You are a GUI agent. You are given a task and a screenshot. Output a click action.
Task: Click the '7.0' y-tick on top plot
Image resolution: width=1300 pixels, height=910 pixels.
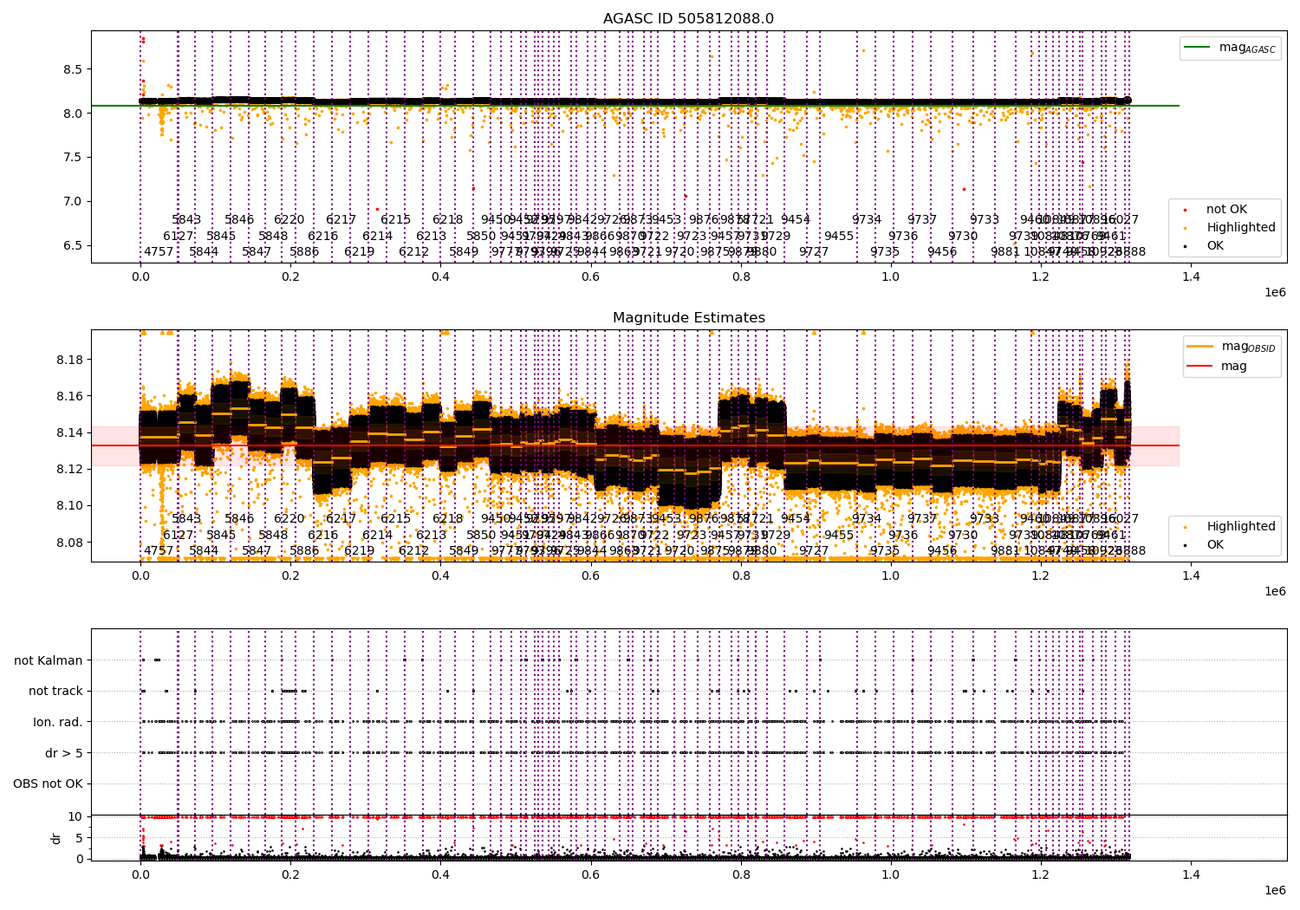(73, 202)
